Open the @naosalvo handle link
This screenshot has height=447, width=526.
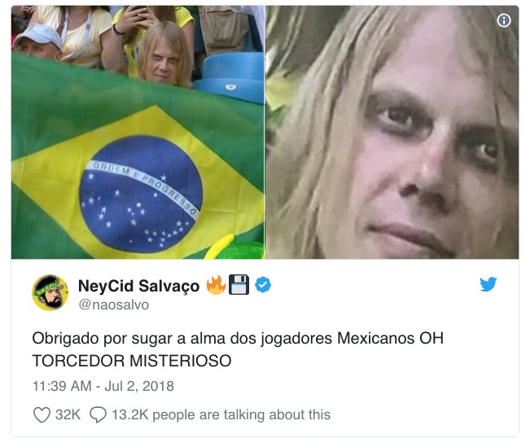point(114,305)
